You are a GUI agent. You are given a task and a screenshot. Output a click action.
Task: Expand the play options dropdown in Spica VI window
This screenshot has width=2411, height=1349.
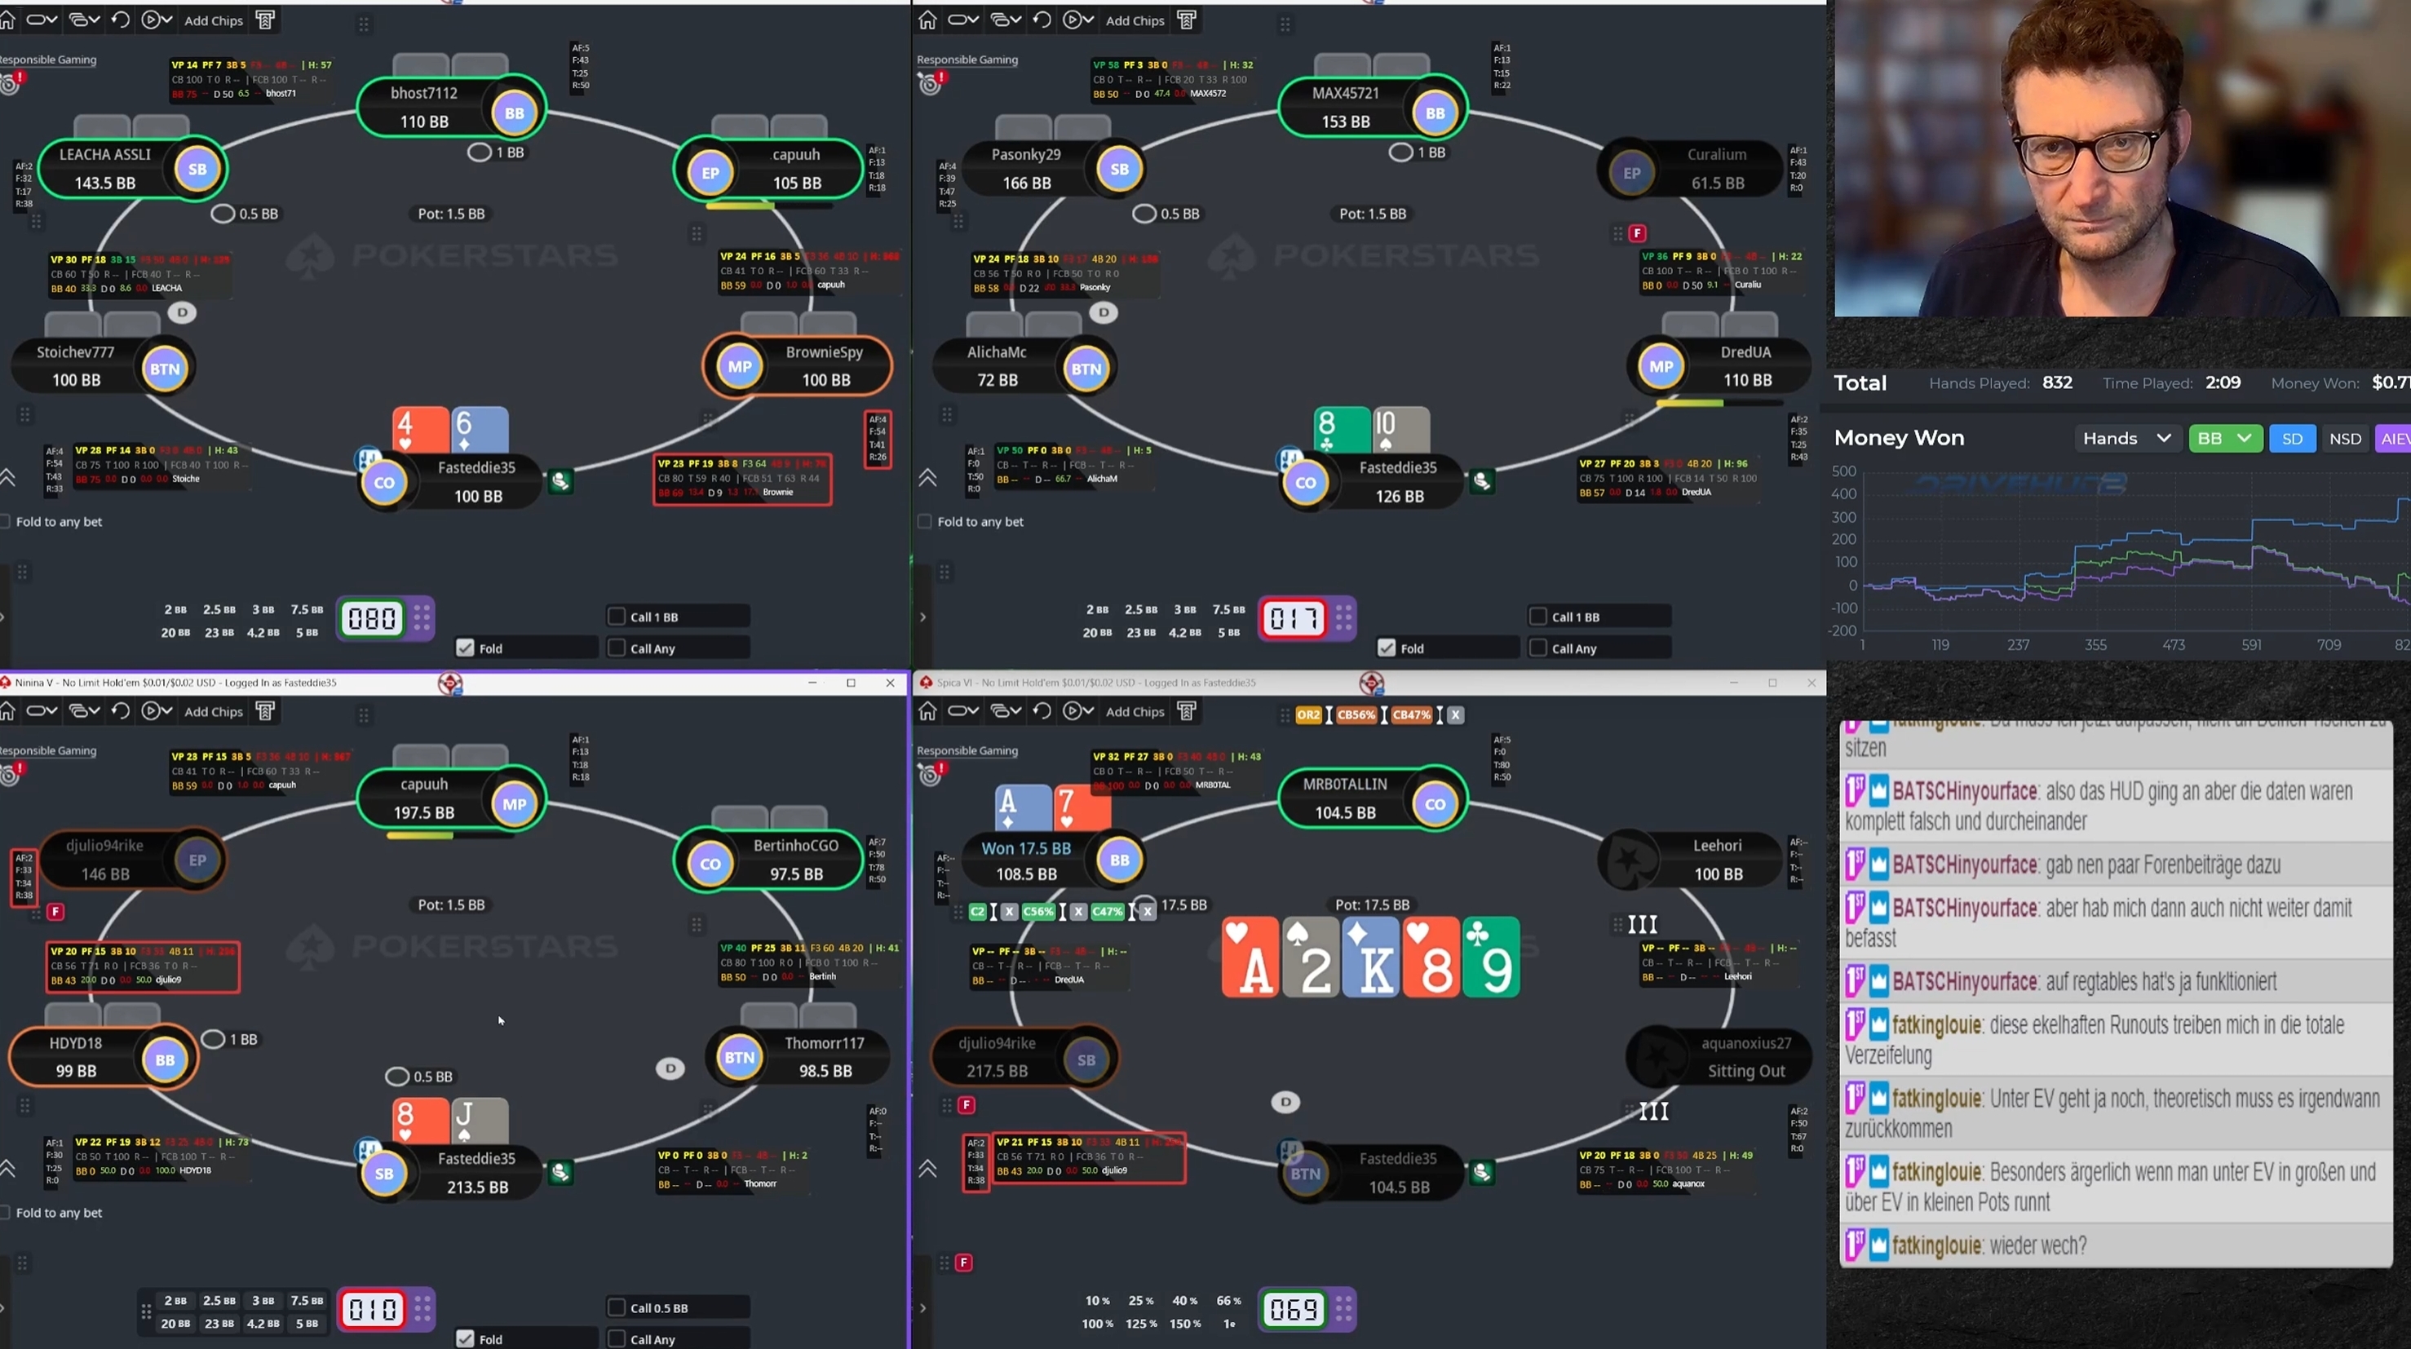click(x=1078, y=711)
